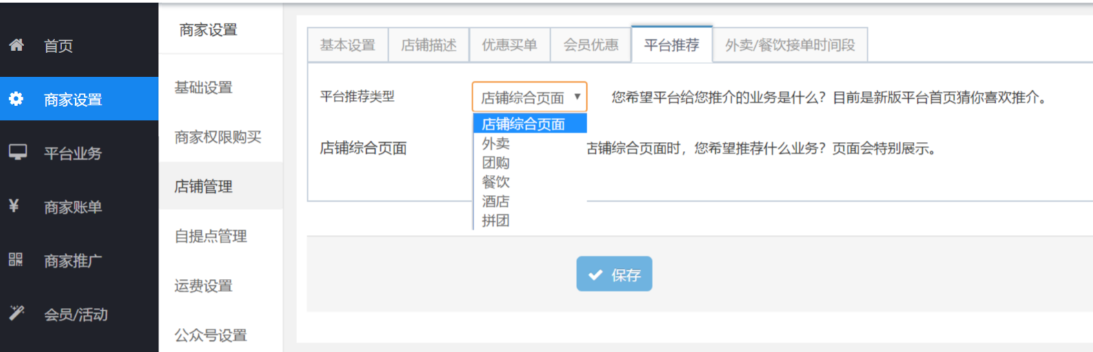The height and width of the screenshot is (352, 1093).
Task: Click the 保存 button
Action: (614, 274)
